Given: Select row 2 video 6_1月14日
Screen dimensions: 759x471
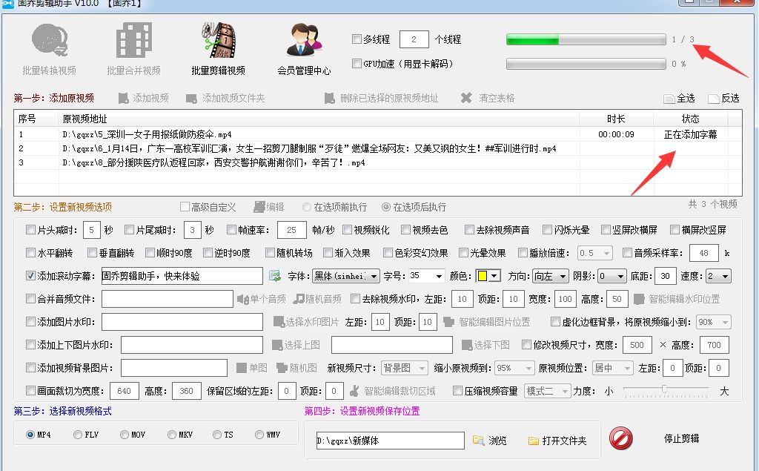Looking at the screenshot, I should 377,149.
